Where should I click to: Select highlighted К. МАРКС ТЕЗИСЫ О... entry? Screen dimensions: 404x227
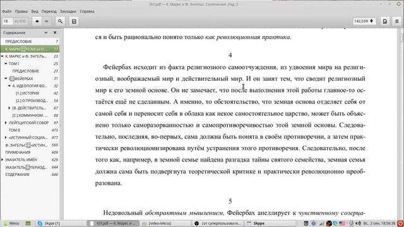(x=30, y=49)
